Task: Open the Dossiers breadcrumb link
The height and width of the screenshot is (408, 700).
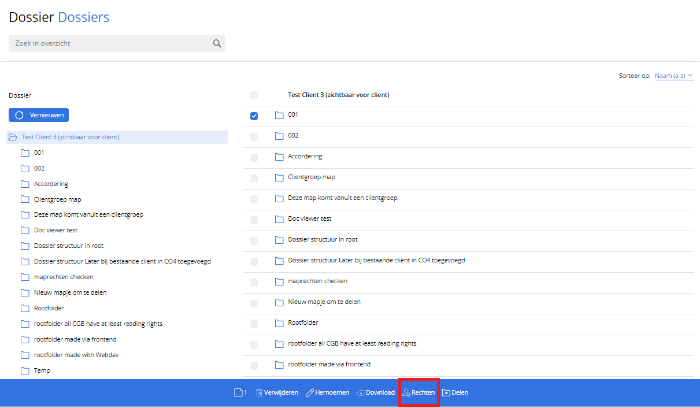Action: [84, 17]
